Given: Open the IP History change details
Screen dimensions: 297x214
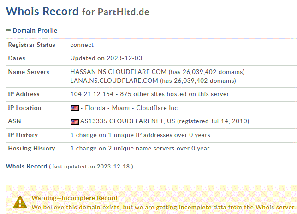Looking at the screenshot, I should coord(140,135).
